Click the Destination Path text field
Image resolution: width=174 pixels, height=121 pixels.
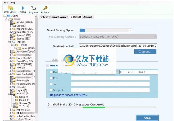pyautogui.click(x=118, y=46)
